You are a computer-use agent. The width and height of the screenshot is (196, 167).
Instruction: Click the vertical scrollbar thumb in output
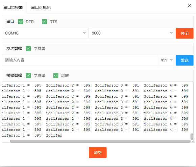tap(192, 137)
